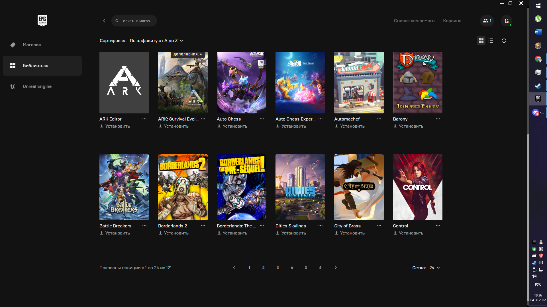
Task: Install Battle Breakers
Action: [115, 233]
